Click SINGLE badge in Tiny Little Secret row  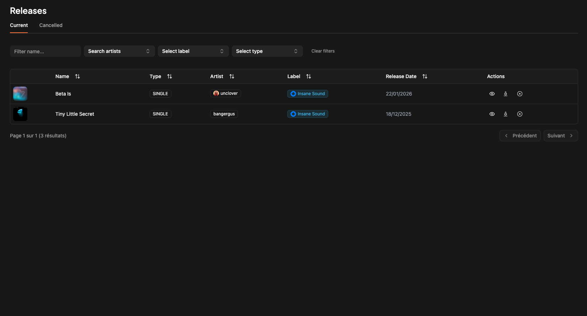click(160, 114)
